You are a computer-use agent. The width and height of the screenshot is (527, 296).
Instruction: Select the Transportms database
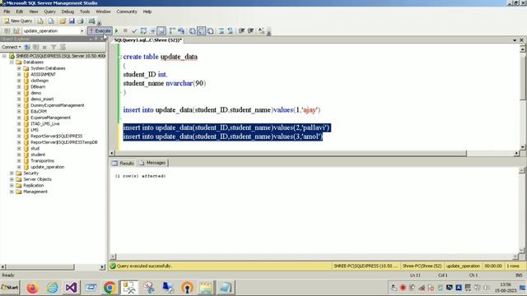42,161
